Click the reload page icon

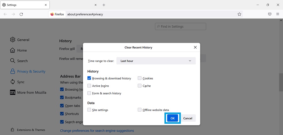21,14
